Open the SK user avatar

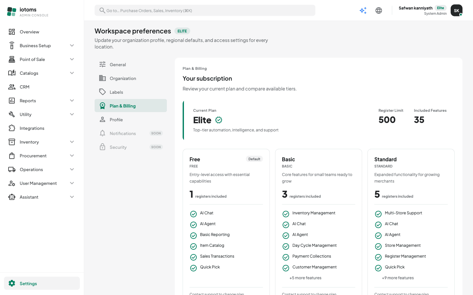pos(457,10)
